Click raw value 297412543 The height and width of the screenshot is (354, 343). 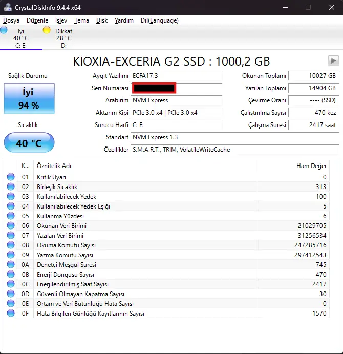[310, 255]
